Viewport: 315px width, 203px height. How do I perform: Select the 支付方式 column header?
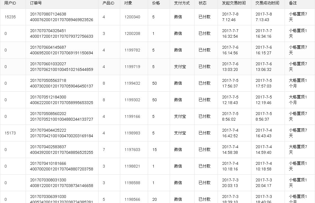point(182,3)
